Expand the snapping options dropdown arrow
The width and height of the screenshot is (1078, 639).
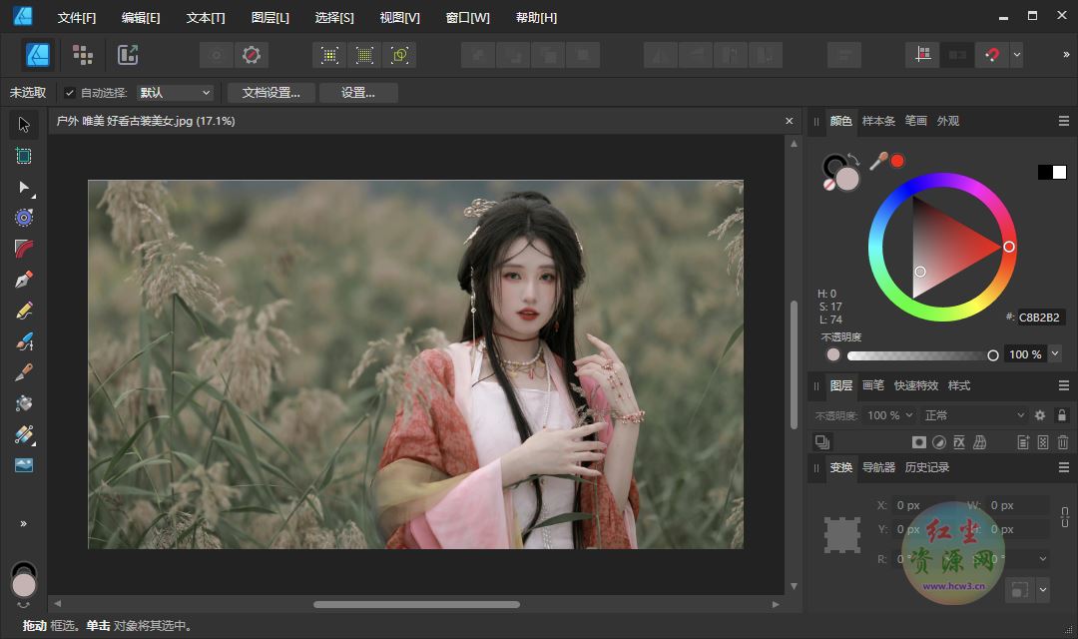[x=1017, y=55]
